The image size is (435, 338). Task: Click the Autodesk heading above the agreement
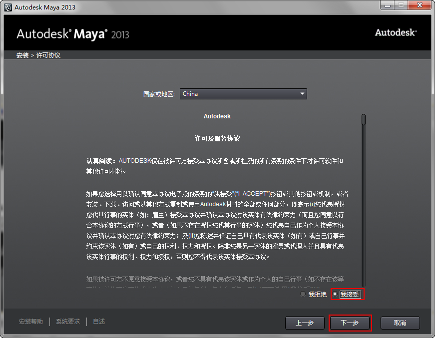point(217,116)
